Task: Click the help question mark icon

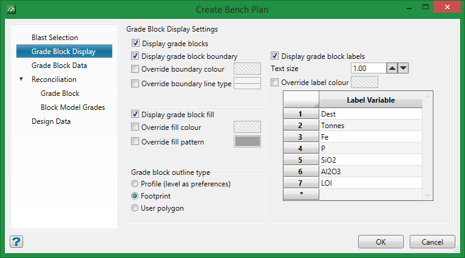Action: pos(16,242)
